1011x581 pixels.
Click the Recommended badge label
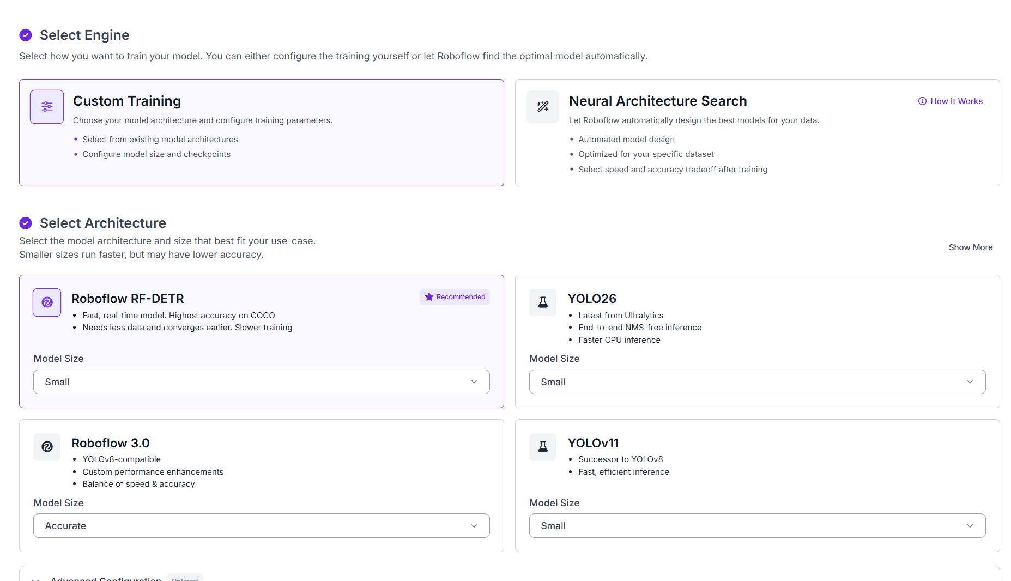[x=461, y=297]
